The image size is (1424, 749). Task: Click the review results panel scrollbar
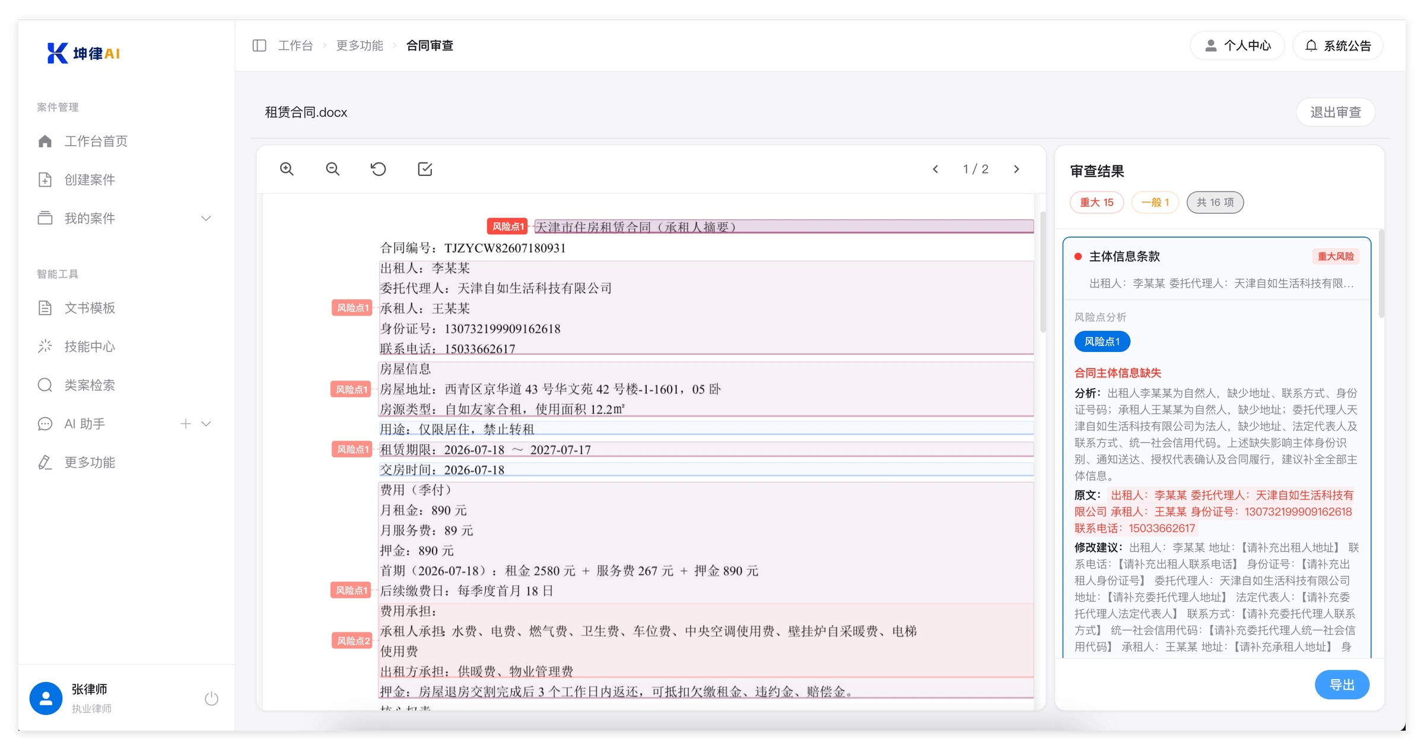pyautogui.click(x=1381, y=274)
